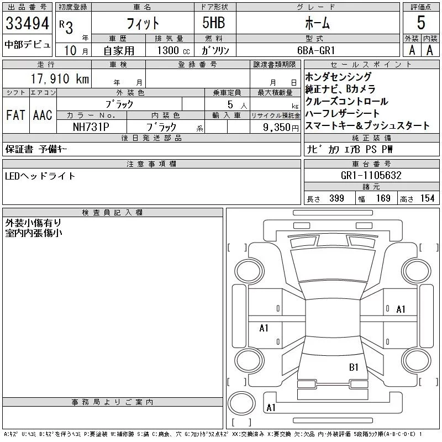Click the shift type FAT
This screenshot has height=442, width=442.
pos(15,115)
